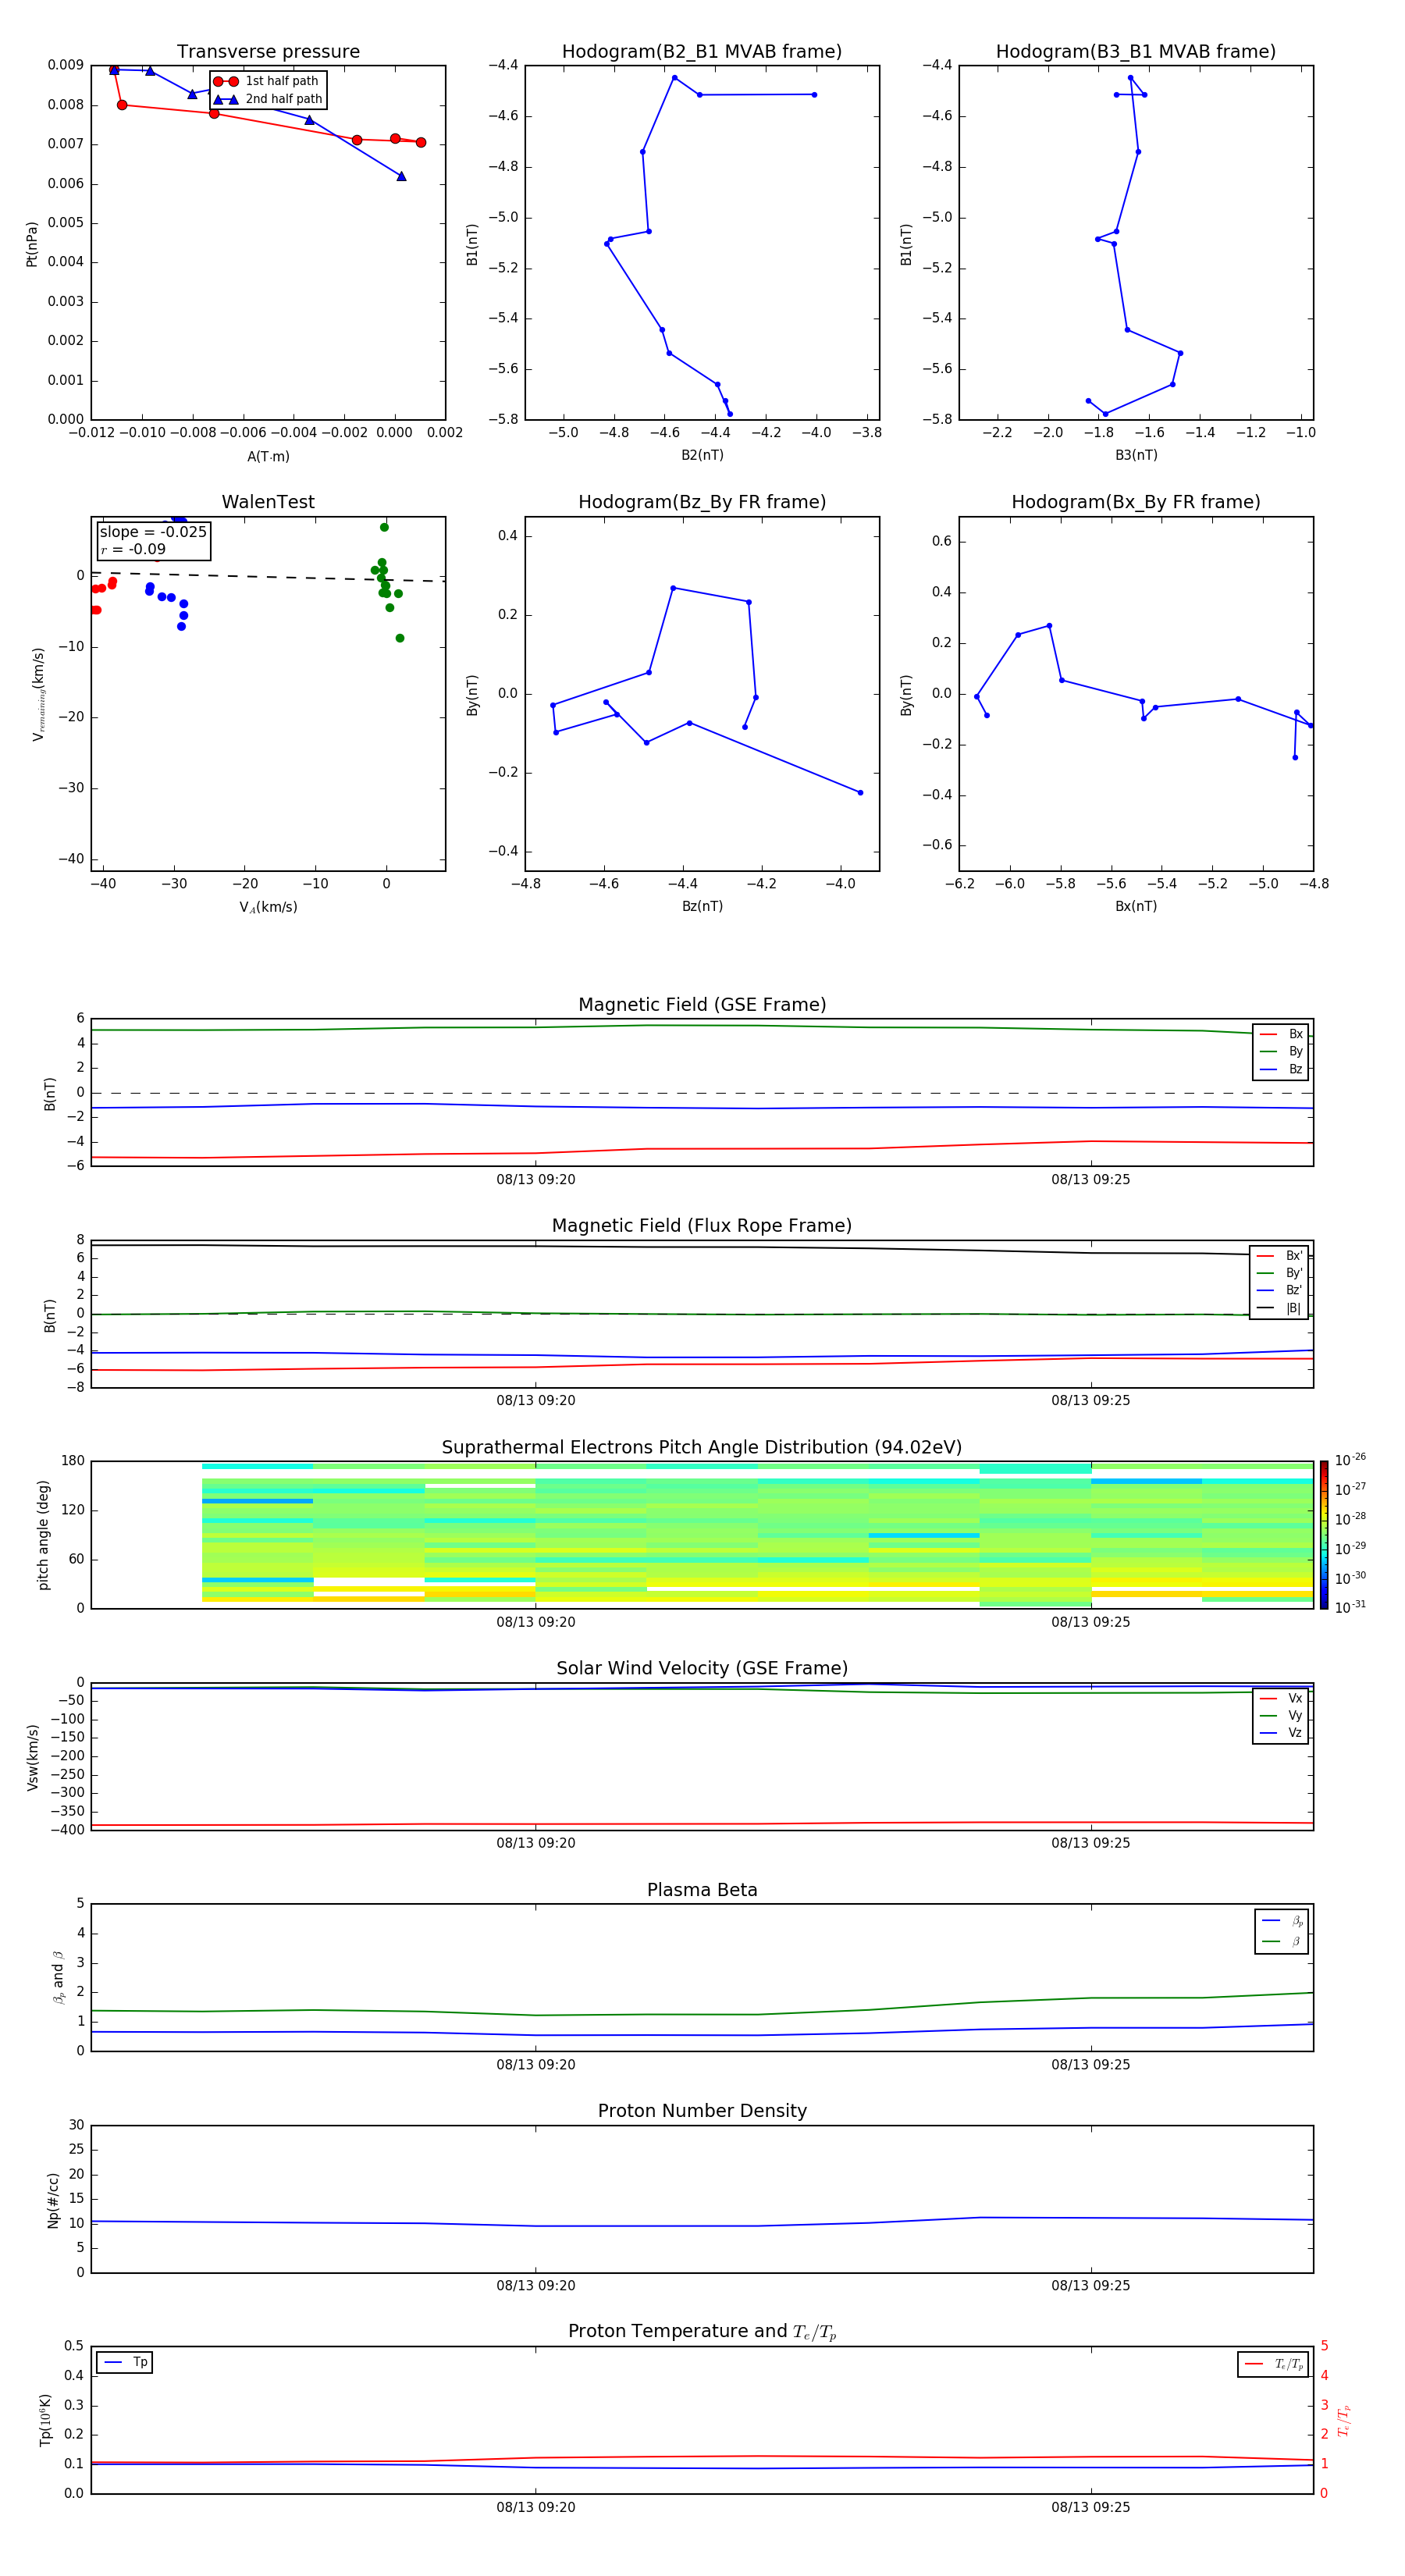Click the "Hodogram(Bz_By FR frame)" title
1405x2576 pixels.
[x=702, y=502]
